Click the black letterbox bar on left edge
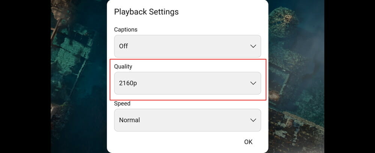 point(25,75)
